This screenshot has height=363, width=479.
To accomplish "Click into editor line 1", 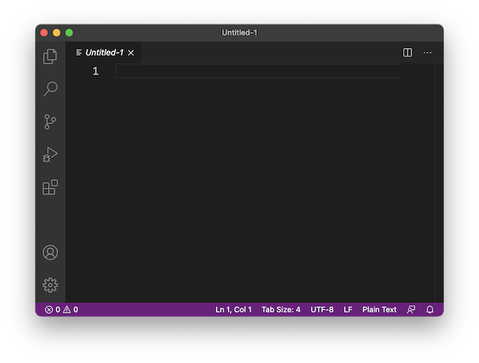I will tap(258, 71).
